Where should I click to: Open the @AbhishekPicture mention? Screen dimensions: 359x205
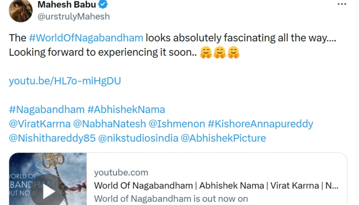223,138
